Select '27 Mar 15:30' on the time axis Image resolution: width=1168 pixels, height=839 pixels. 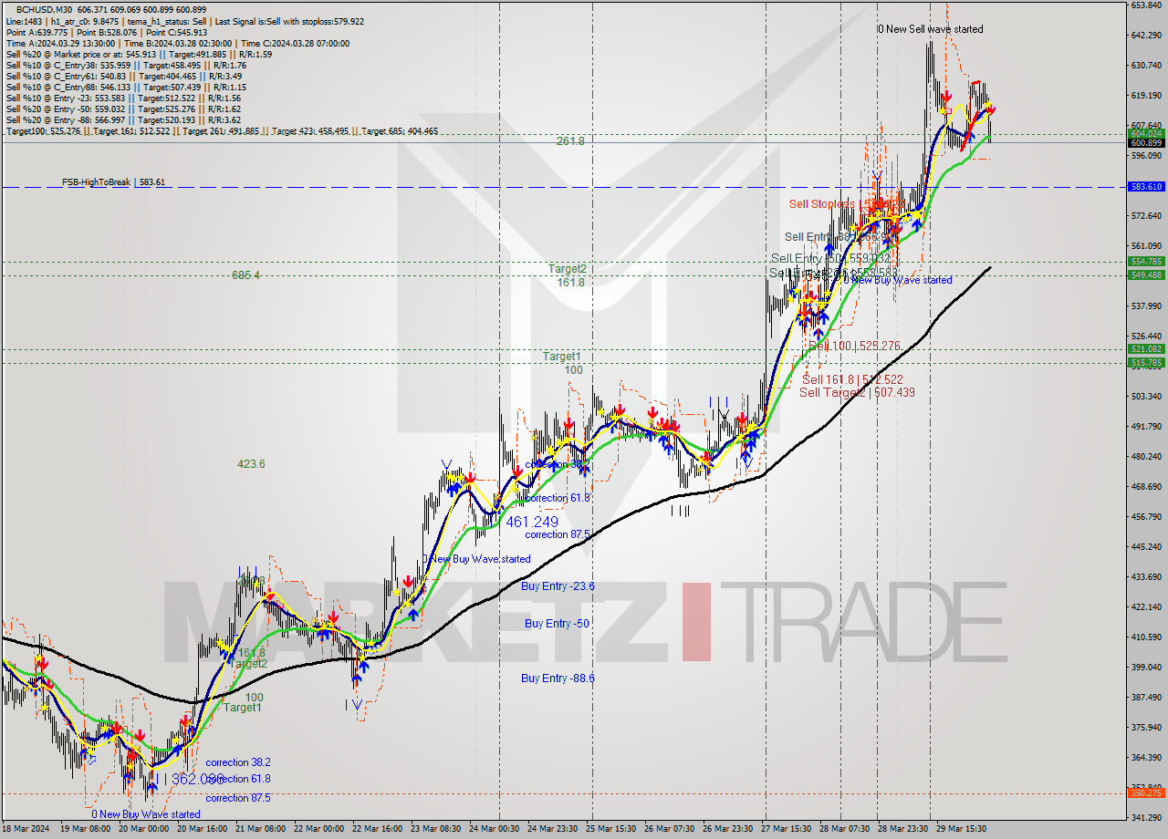[786, 829]
